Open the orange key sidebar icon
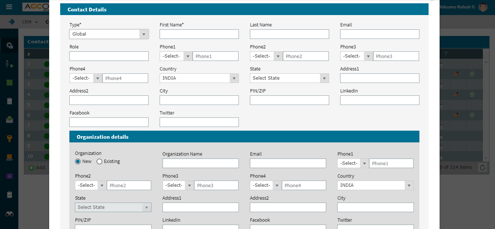Screen dimensions: 495x229 10,138
